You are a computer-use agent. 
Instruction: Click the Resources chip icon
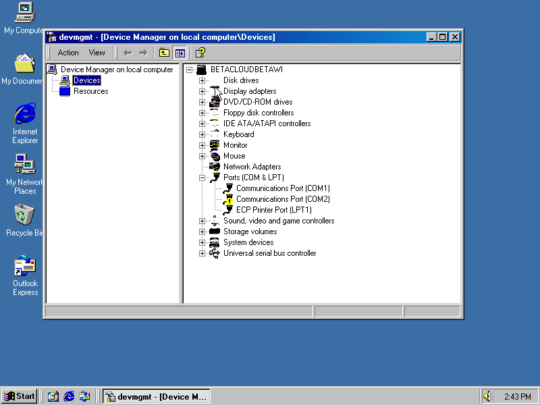click(x=65, y=91)
